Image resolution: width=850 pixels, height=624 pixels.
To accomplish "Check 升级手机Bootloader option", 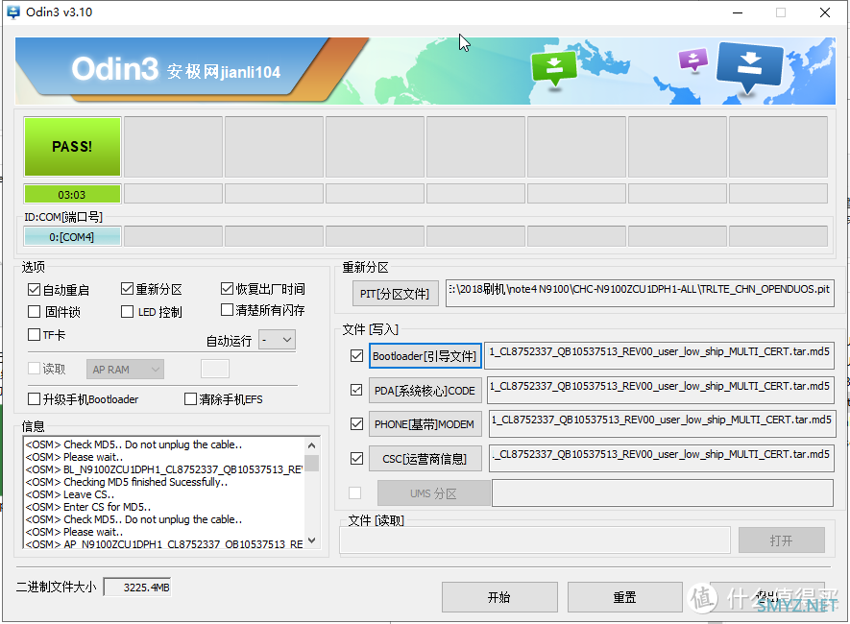I will tap(35, 399).
